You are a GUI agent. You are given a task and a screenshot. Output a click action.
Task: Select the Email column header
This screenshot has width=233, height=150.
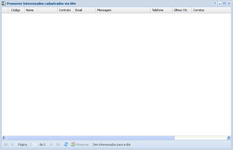click(79, 10)
